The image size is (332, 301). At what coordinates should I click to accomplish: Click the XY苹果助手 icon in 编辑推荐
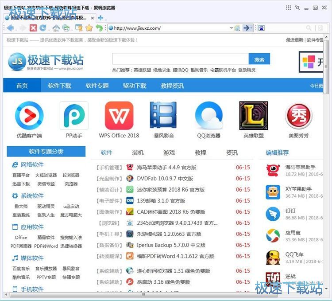[x=273, y=192]
